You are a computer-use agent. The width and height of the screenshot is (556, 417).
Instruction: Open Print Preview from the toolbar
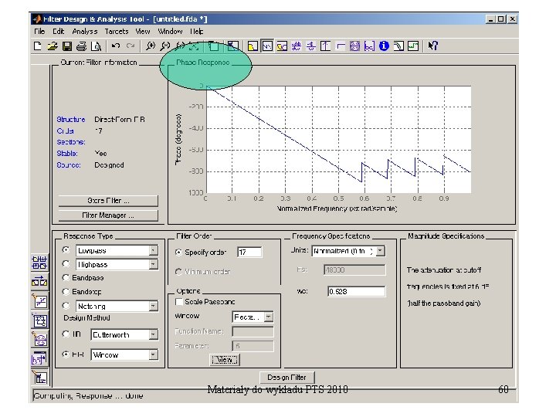[x=96, y=46]
